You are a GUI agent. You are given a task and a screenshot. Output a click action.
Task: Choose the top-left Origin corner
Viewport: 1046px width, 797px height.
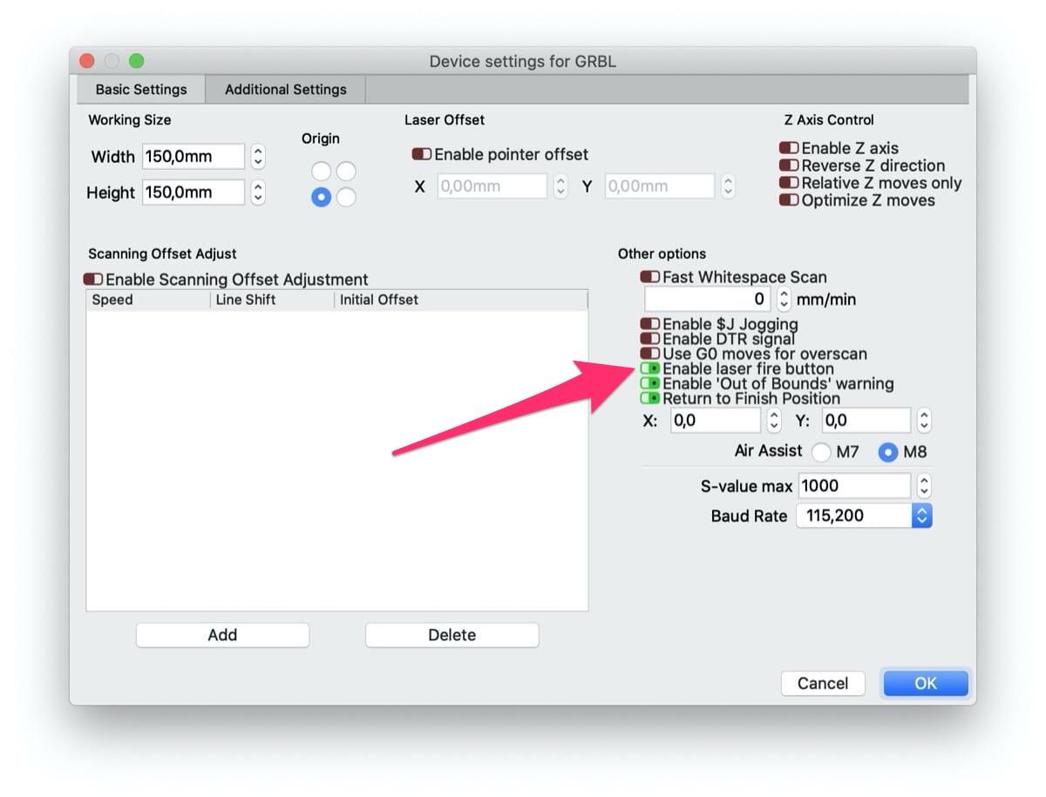(x=322, y=171)
